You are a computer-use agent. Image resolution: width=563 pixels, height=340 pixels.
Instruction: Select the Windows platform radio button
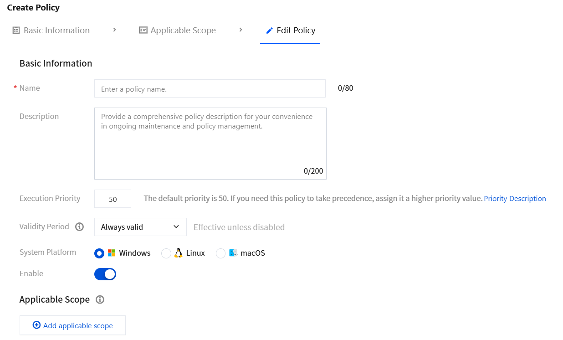click(x=99, y=253)
